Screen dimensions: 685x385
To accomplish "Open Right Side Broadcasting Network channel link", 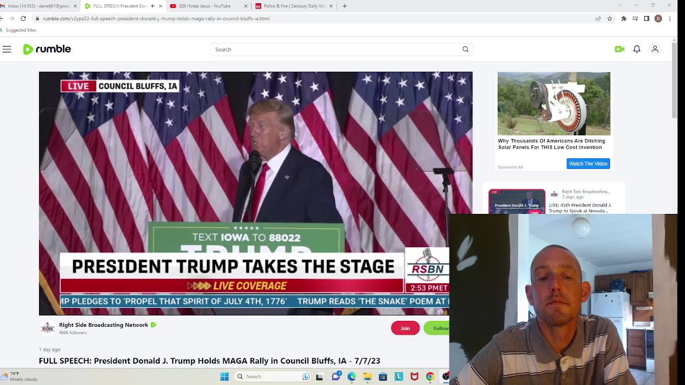I will (103, 325).
